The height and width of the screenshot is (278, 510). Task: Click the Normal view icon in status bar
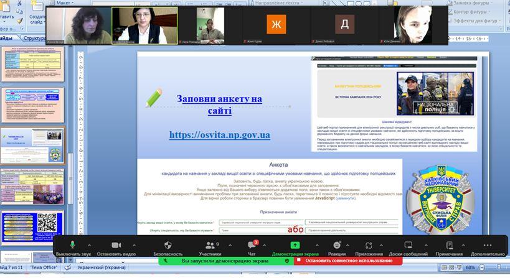444,267
